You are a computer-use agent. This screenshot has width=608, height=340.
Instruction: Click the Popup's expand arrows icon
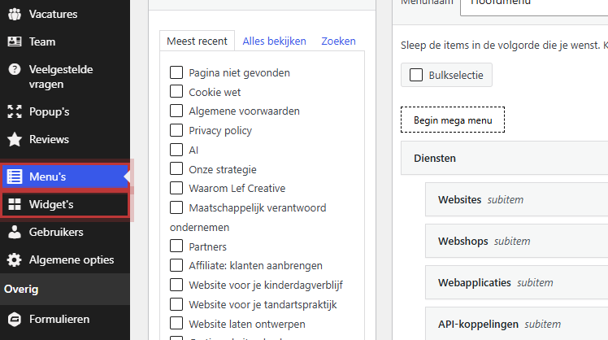click(x=15, y=111)
